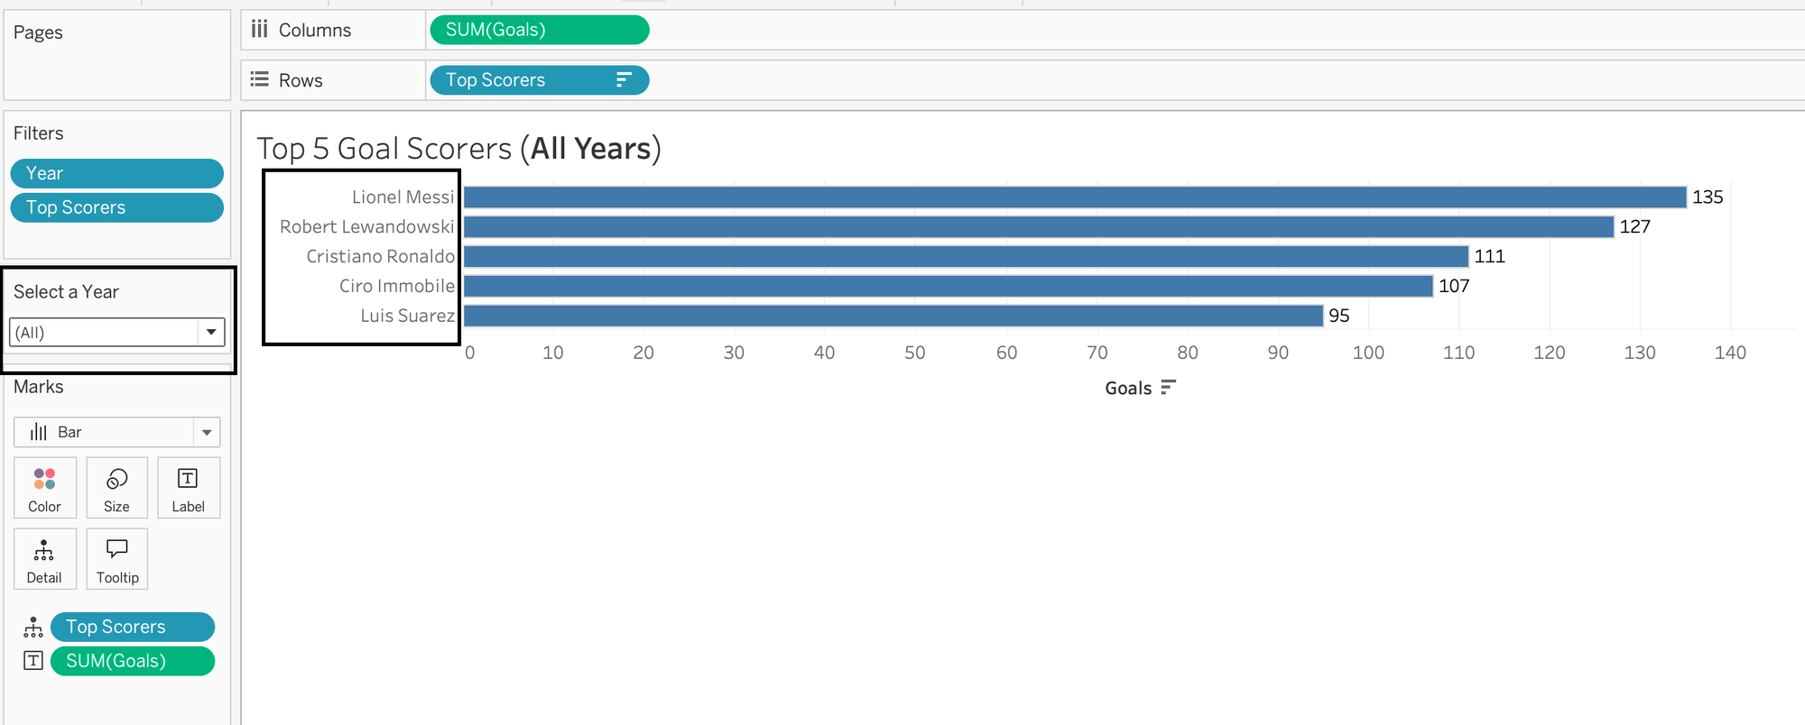
Task: Open the Detail marks card
Action: point(45,559)
